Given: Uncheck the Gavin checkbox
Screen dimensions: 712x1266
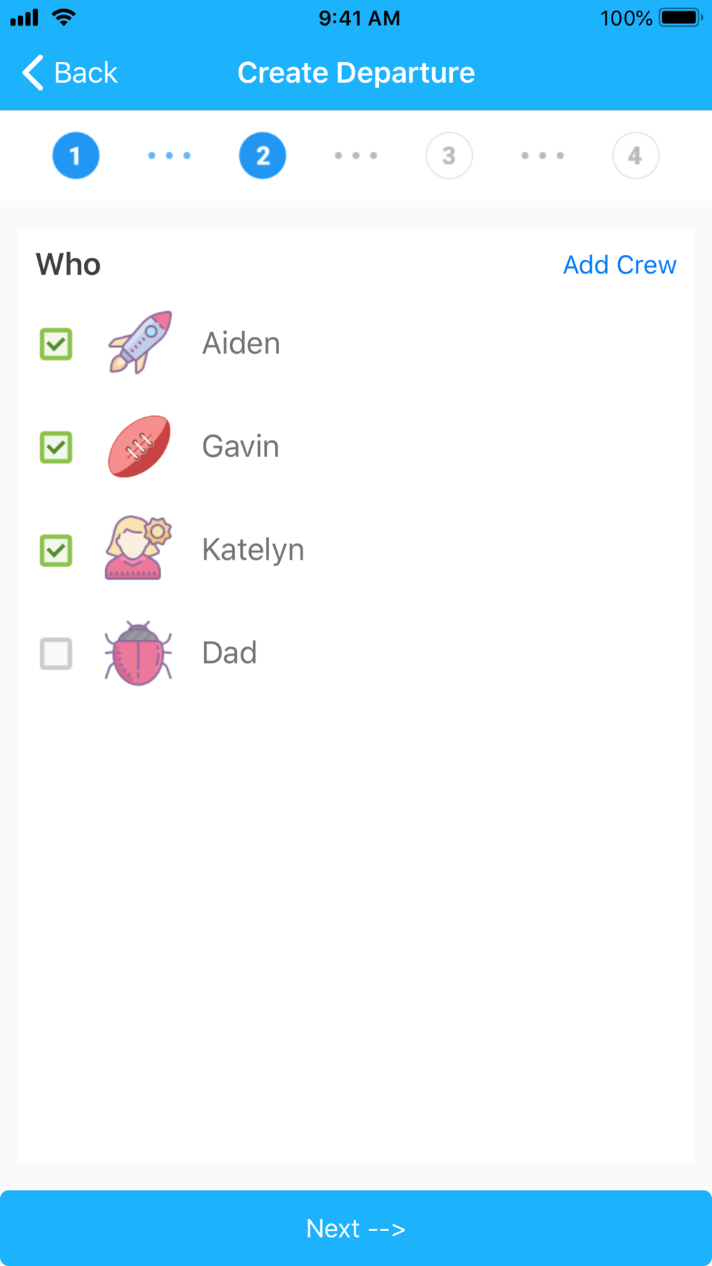Looking at the screenshot, I should click(x=56, y=447).
